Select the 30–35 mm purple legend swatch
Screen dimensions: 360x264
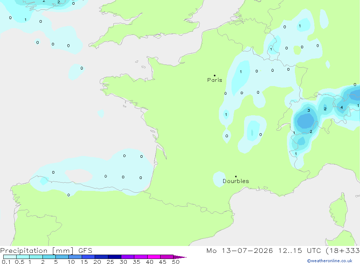127,257
